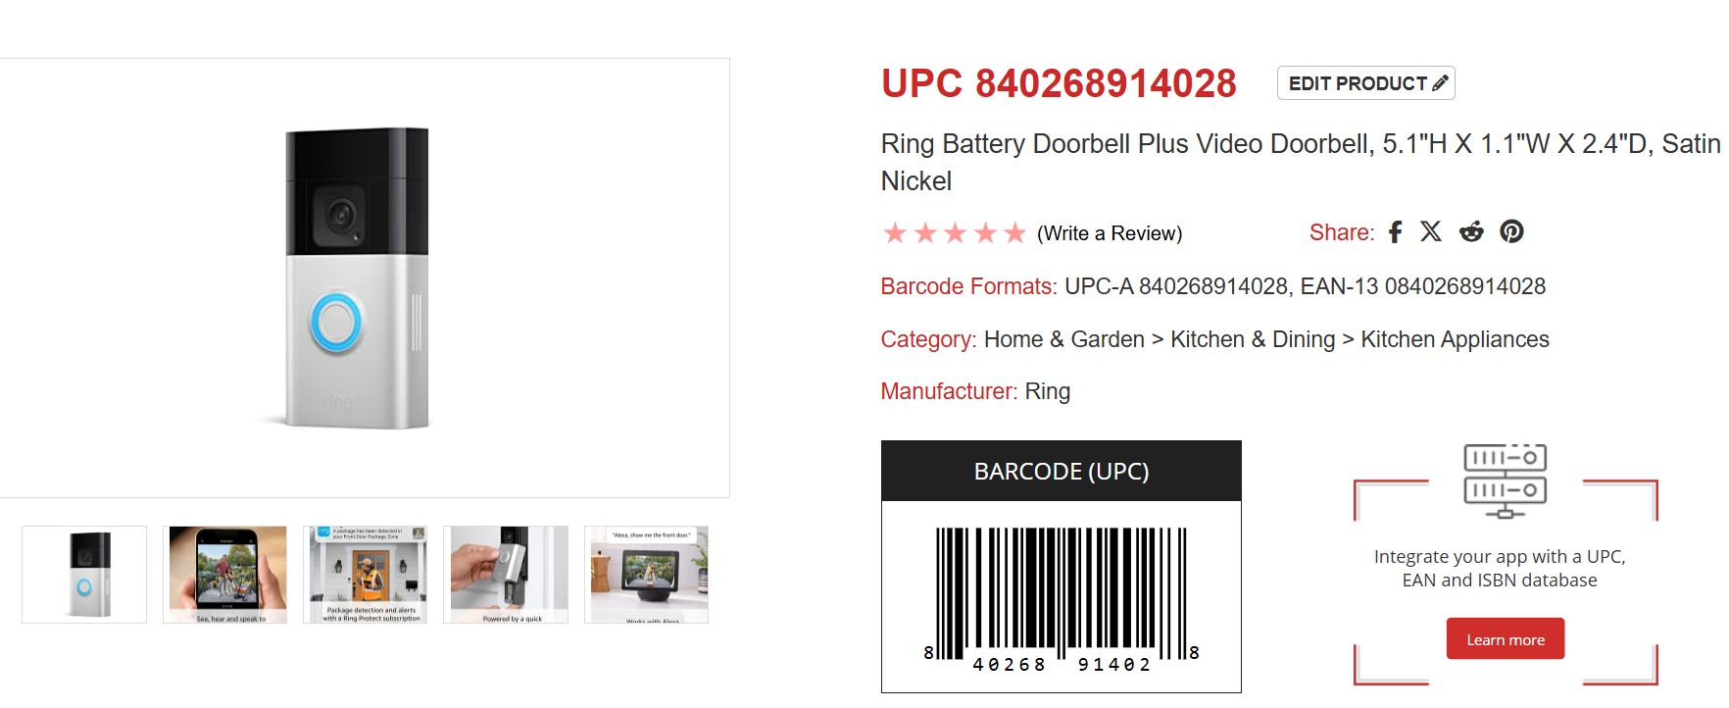
Task: Share the product on Facebook
Action: click(1396, 232)
